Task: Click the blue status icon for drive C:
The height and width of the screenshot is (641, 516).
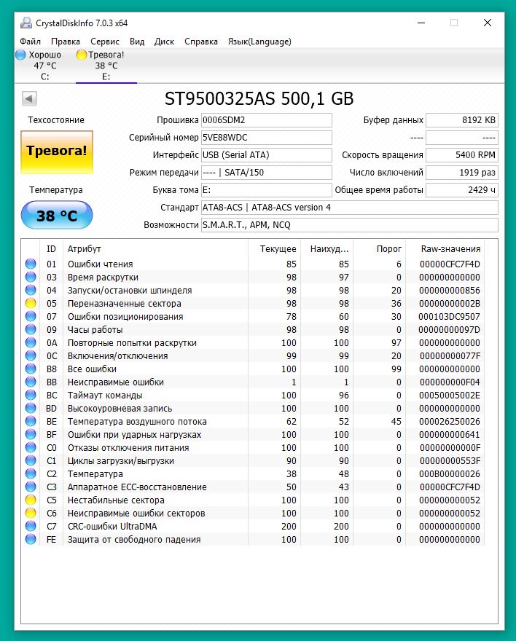Action: (20, 55)
